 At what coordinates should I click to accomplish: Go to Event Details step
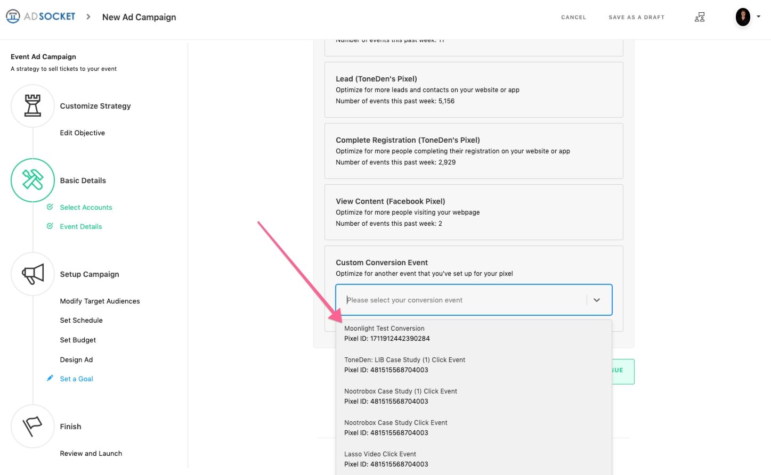81,227
